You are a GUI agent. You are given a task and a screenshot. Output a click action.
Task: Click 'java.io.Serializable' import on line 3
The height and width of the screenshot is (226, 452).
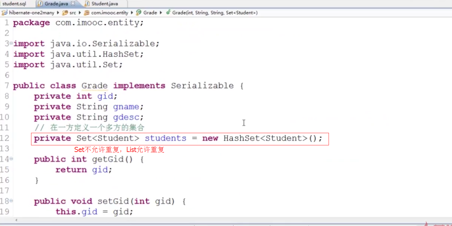[x=102, y=44]
